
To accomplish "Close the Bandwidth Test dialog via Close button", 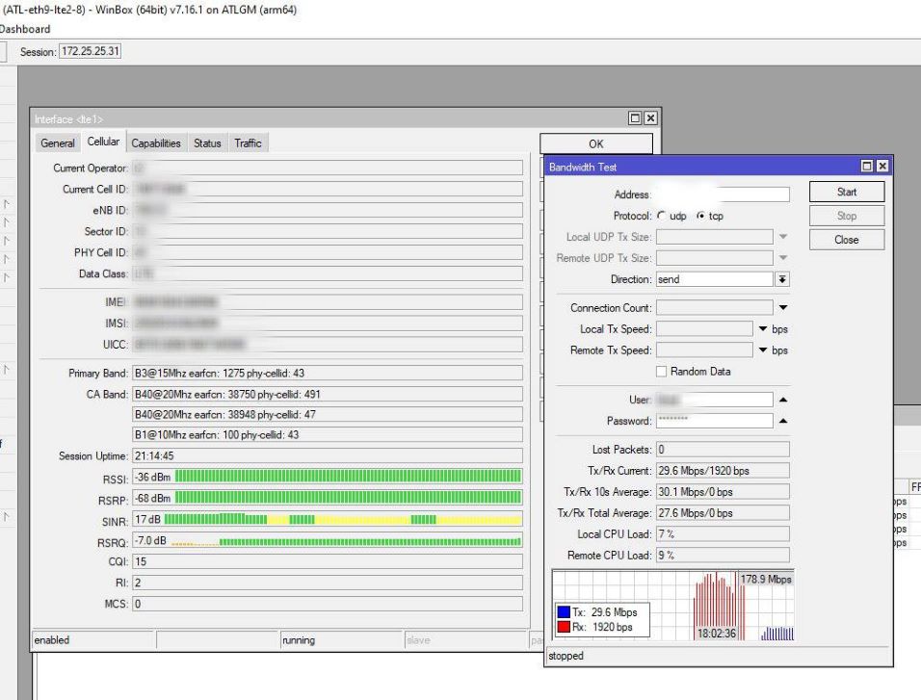I will pyautogui.click(x=847, y=240).
